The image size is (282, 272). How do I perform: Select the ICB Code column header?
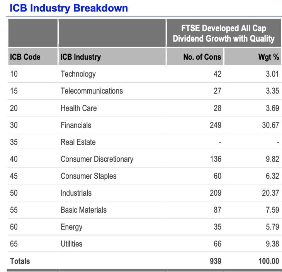[25, 57]
